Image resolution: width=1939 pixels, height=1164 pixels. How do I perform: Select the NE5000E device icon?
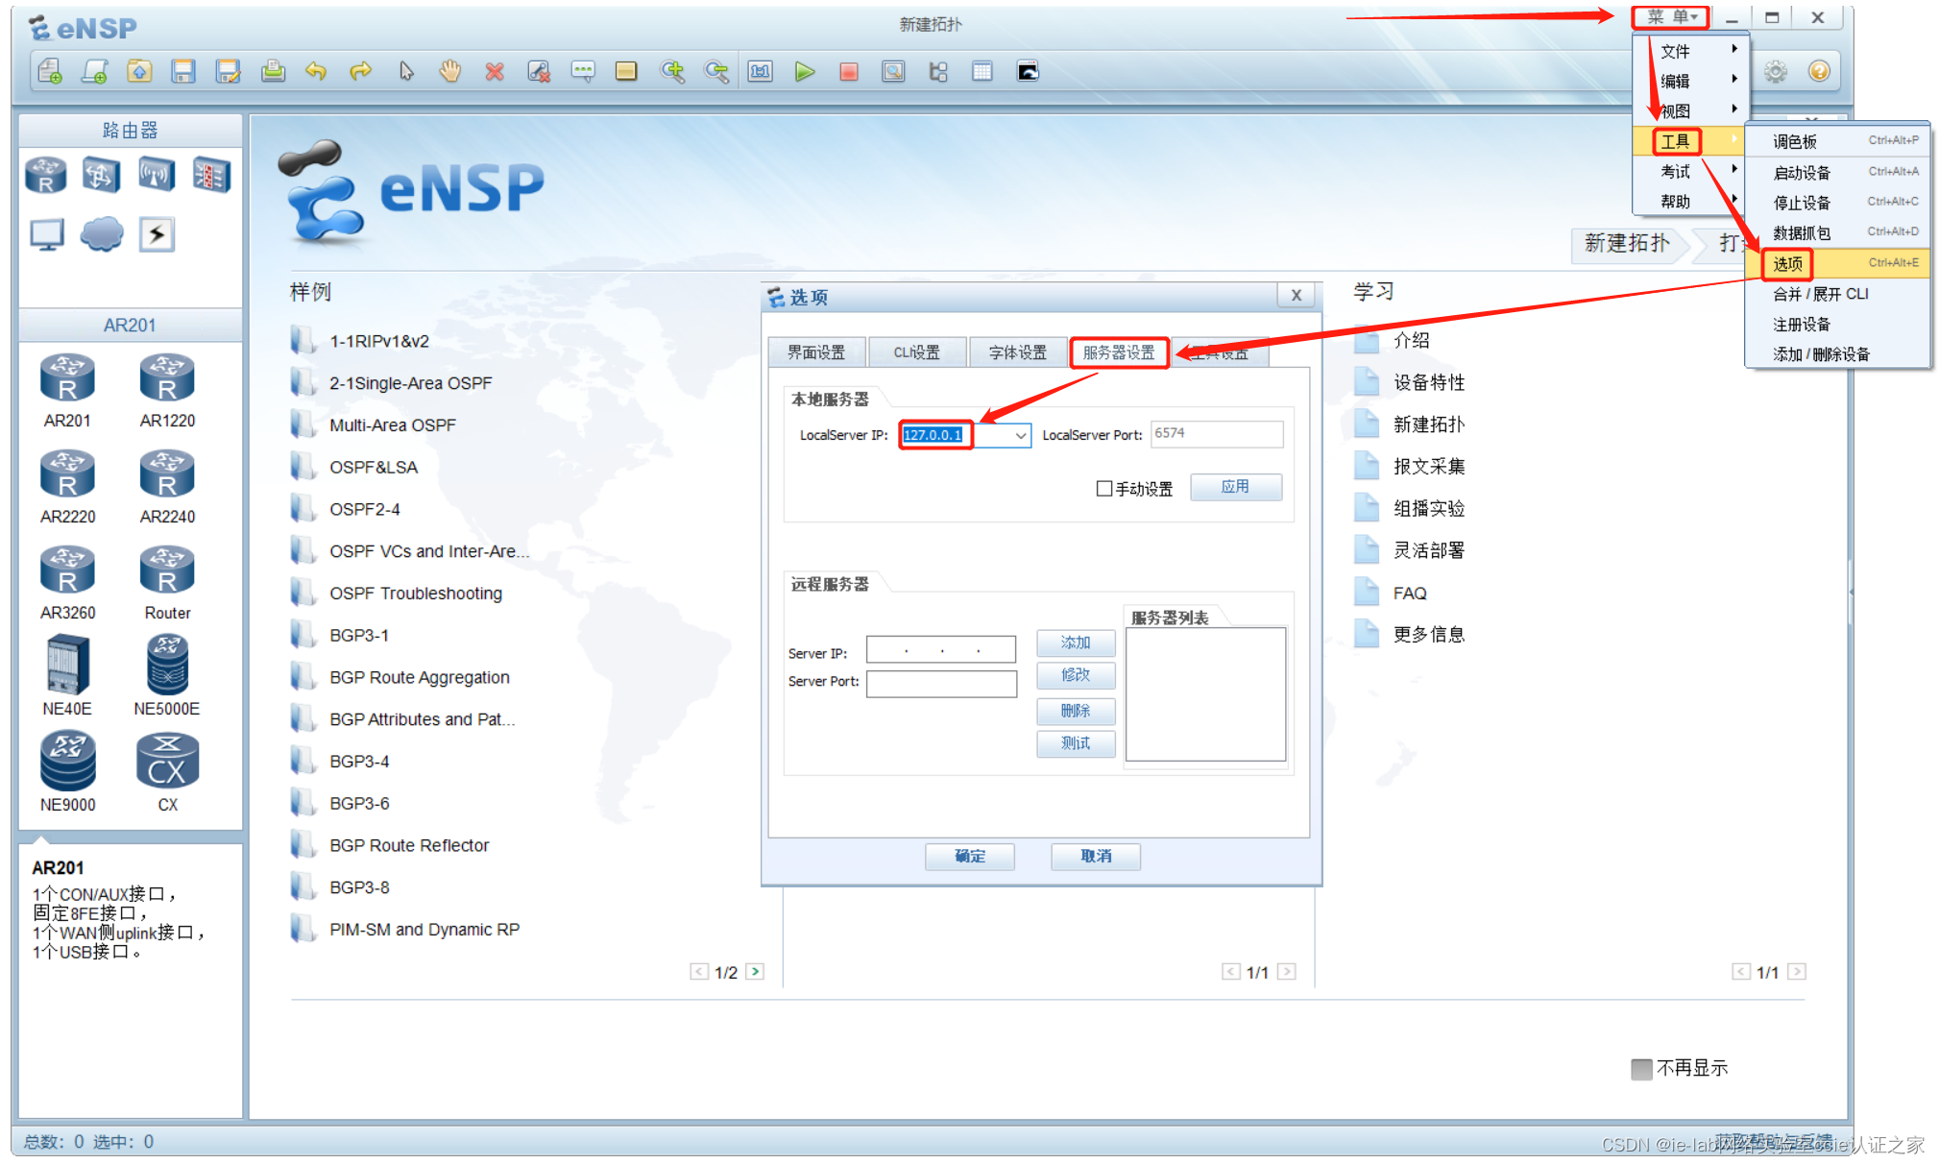point(167,666)
